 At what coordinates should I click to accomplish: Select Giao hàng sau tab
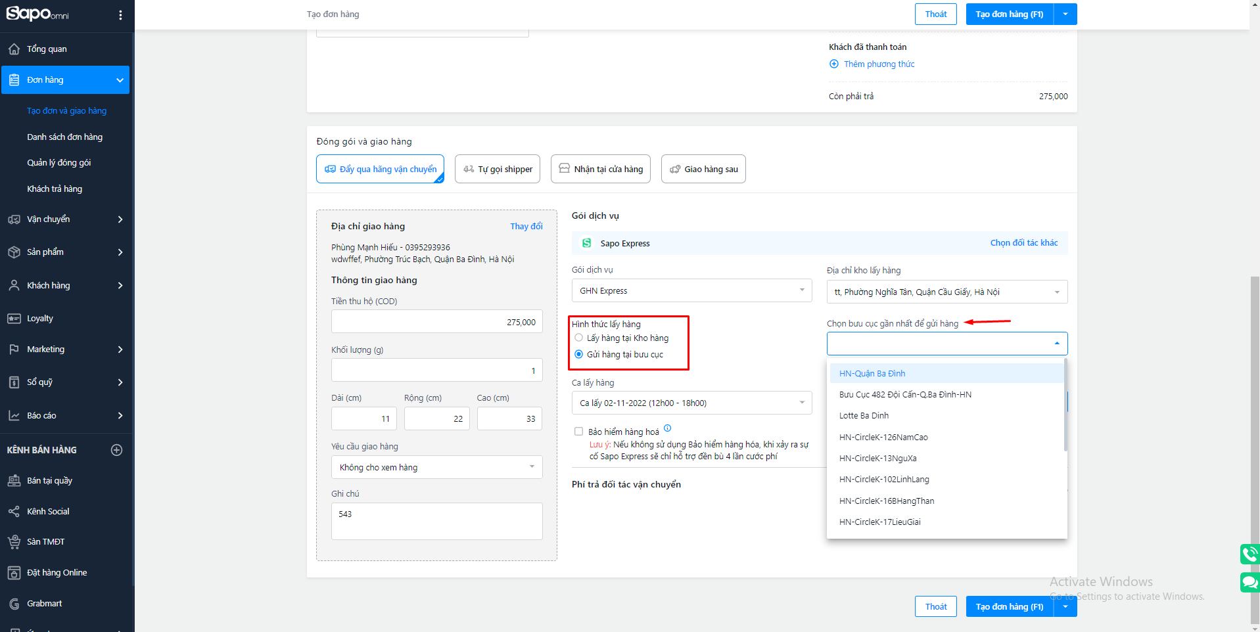pyautogui.click(x=703, y=169)
